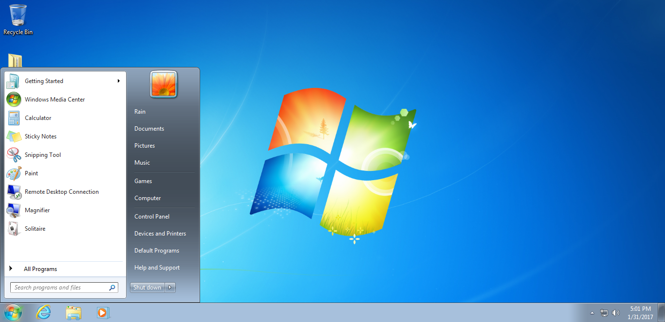Click the Sticky Notes icon
665x322 pixels.
pos(14,136)
